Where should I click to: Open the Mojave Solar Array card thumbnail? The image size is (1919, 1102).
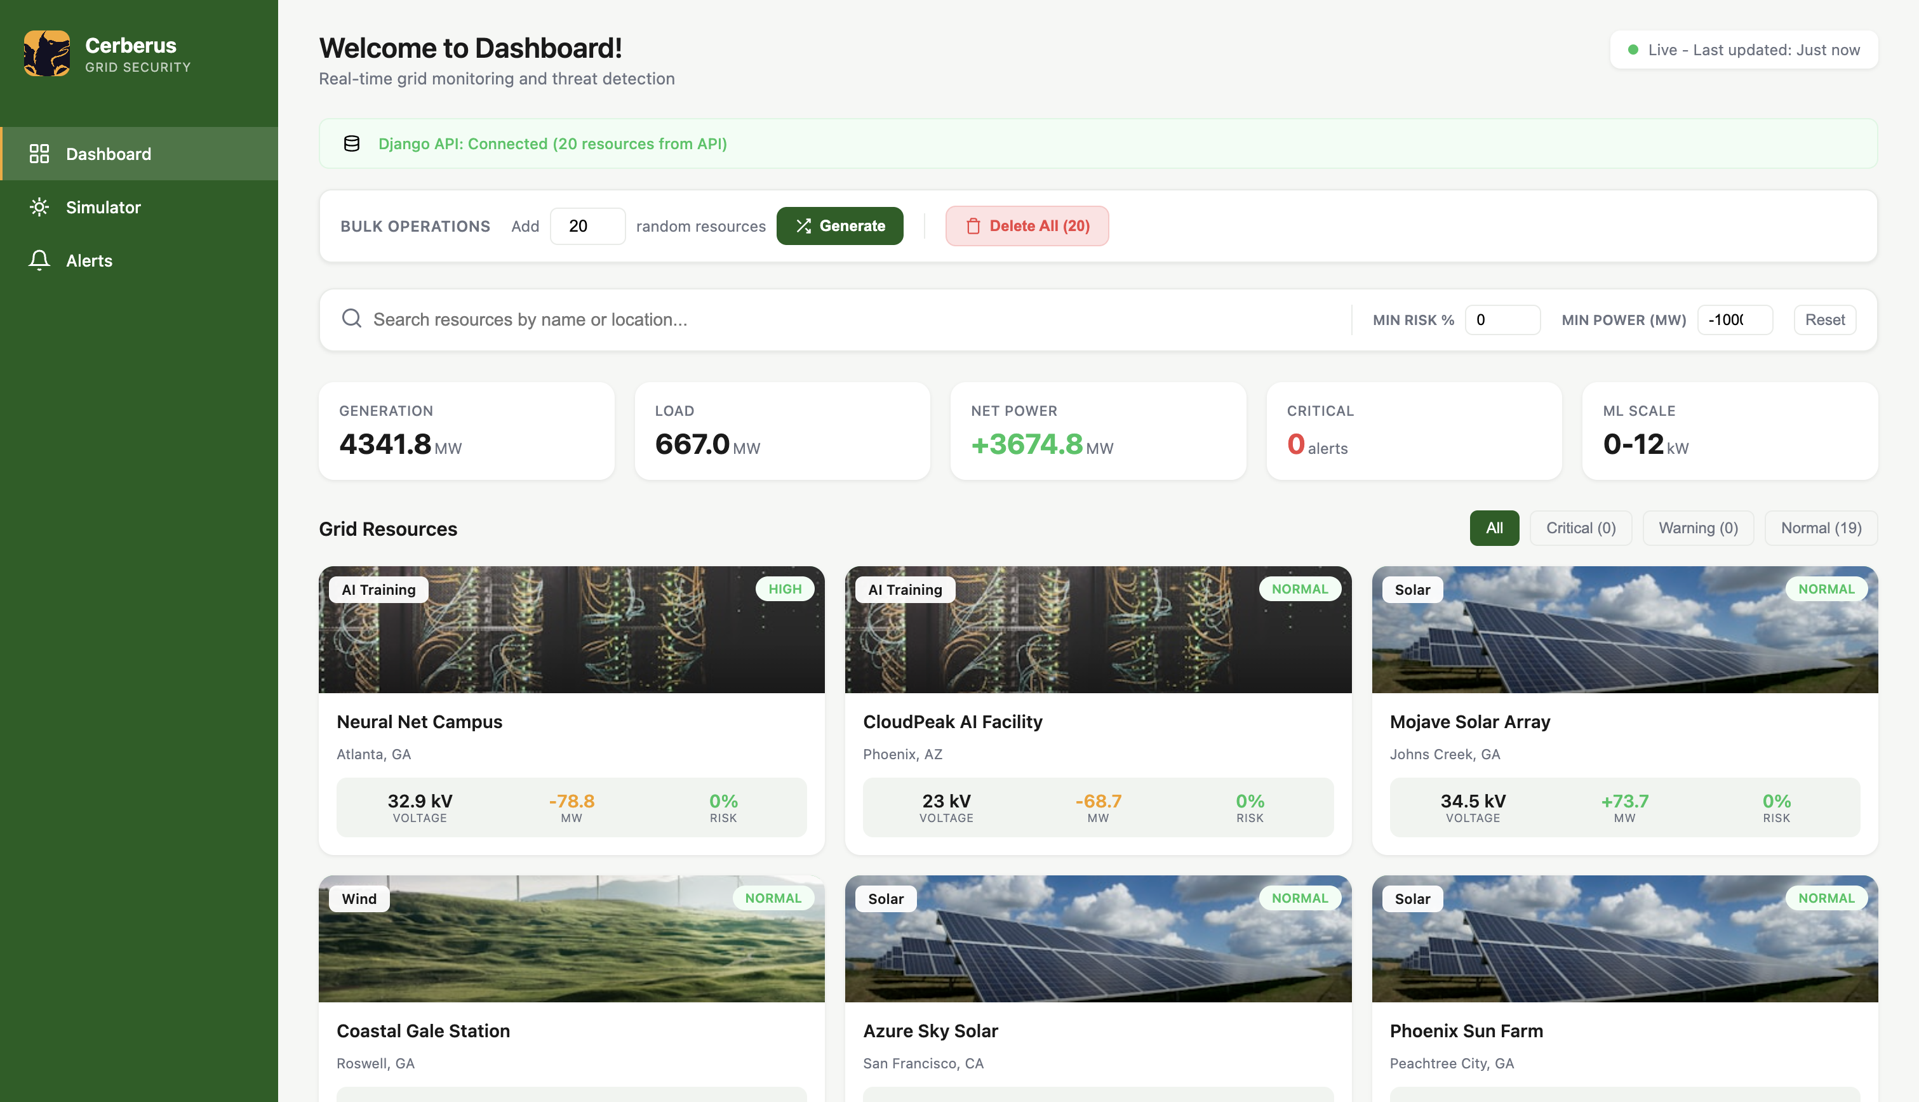pyautogui.click(x=1624, y=629)
